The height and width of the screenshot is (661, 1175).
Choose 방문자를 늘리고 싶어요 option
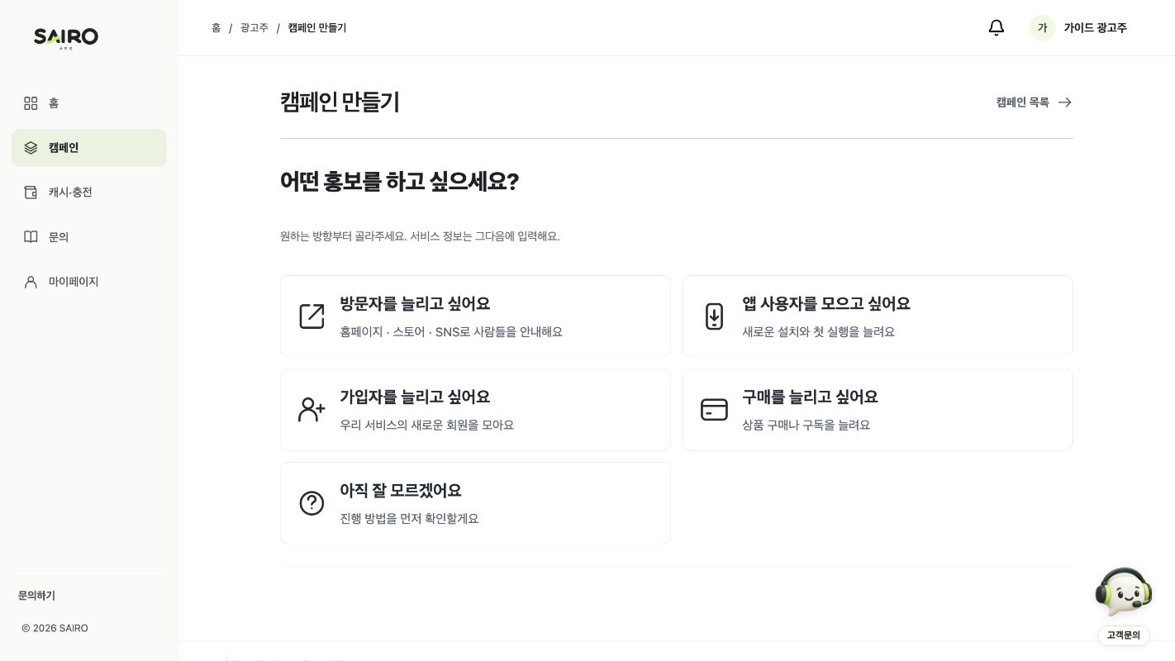pos(475,316)
